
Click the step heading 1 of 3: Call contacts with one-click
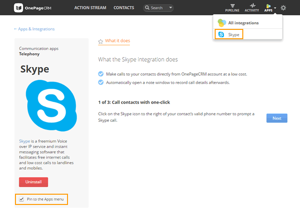[134, 102]
